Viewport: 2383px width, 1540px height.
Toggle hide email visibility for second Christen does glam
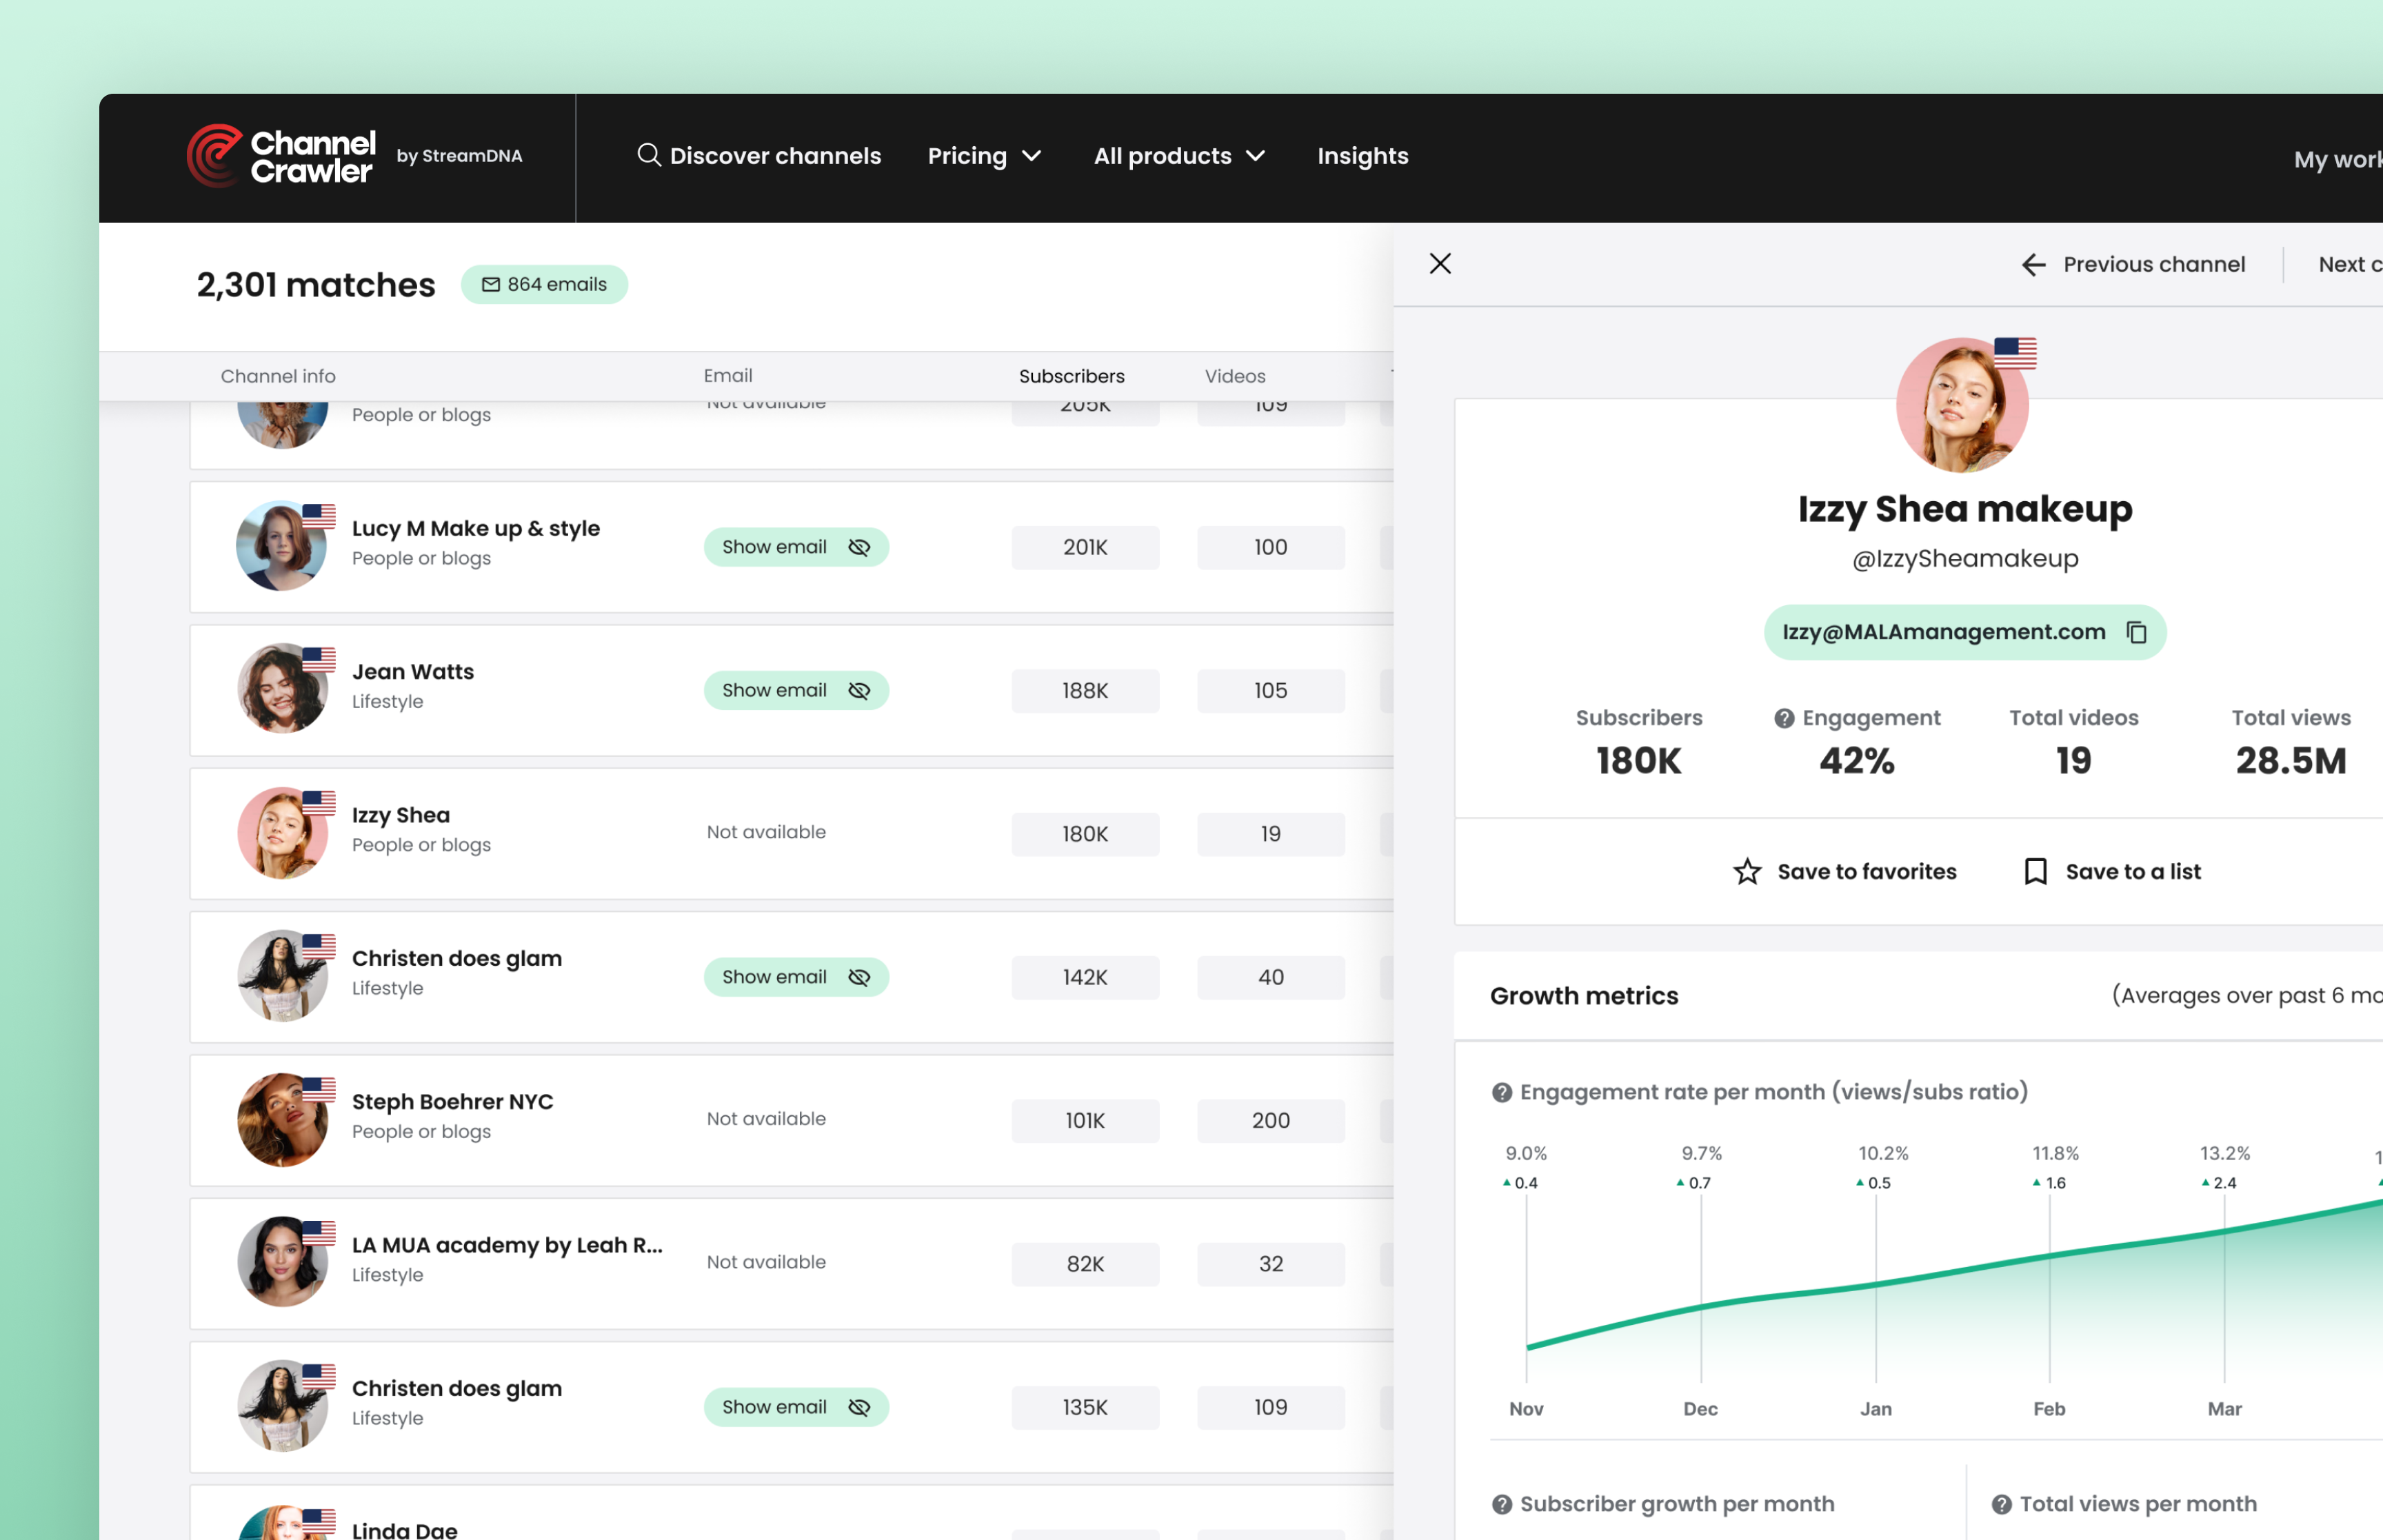click(x=860, y=1406)
